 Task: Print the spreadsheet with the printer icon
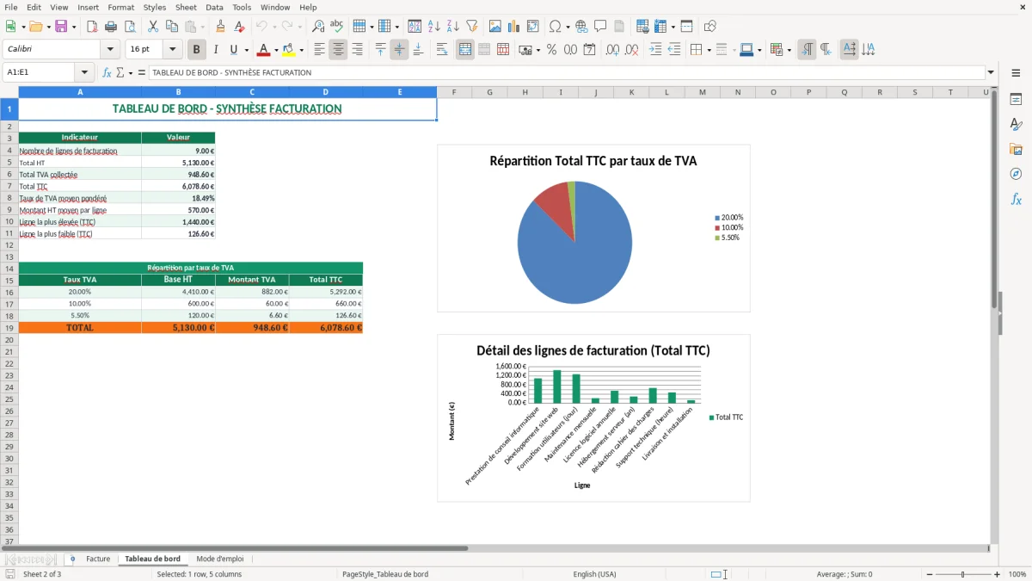[x=111, y=27]
